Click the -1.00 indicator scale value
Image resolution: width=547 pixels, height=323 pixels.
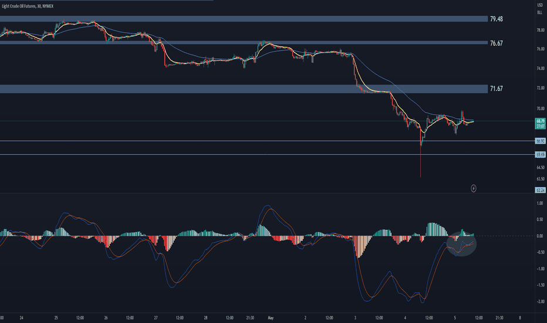point(540,269)
